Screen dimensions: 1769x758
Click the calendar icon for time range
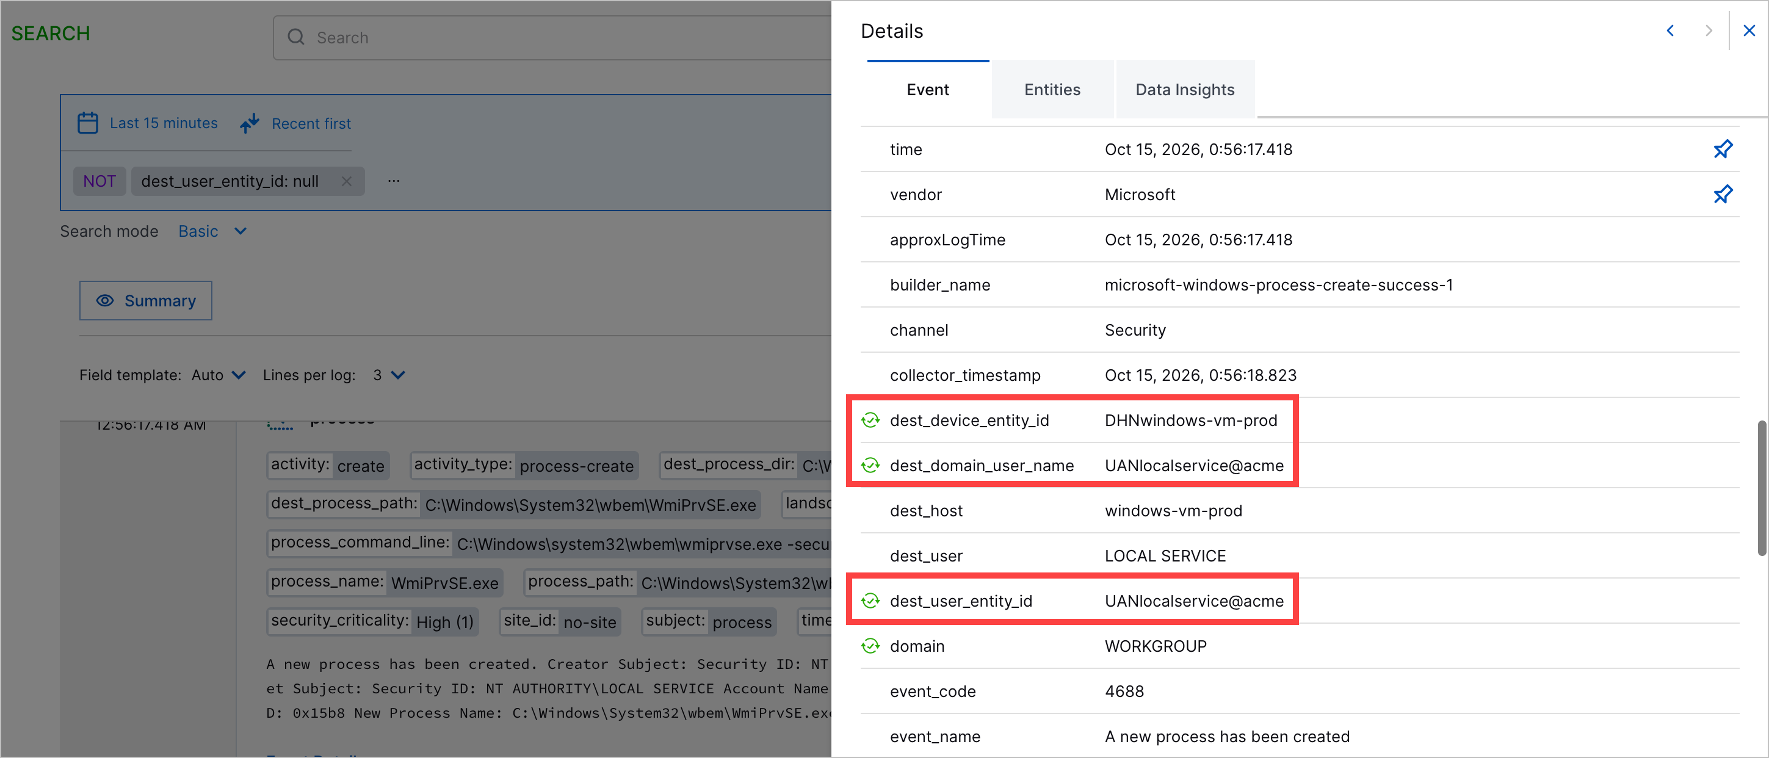tap(88, 123)
